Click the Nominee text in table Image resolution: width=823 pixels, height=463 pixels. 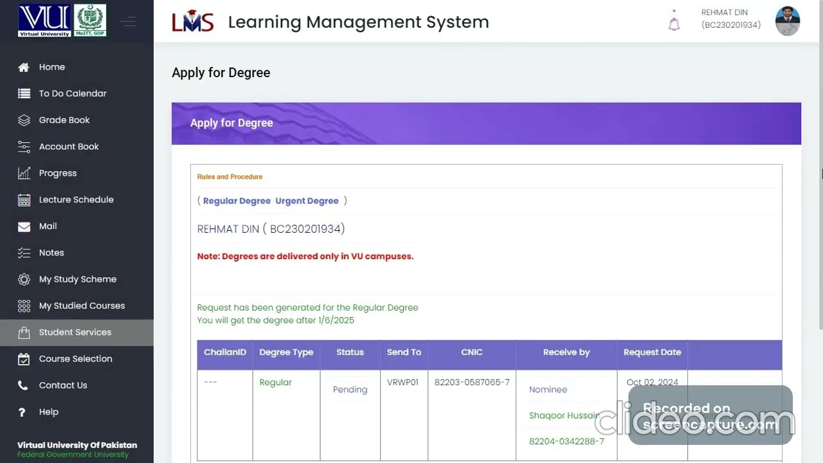[x=548, y=390]
